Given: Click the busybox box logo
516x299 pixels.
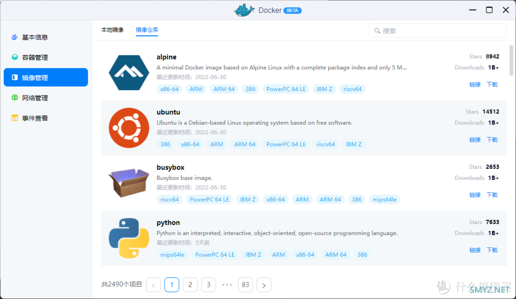Looking at the screenshot, I should (129, 183).
